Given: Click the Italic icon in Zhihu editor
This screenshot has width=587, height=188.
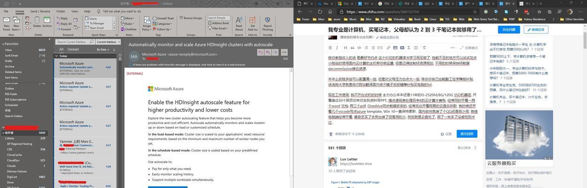Looking at the screenshot, I should (x=338, y=47).
